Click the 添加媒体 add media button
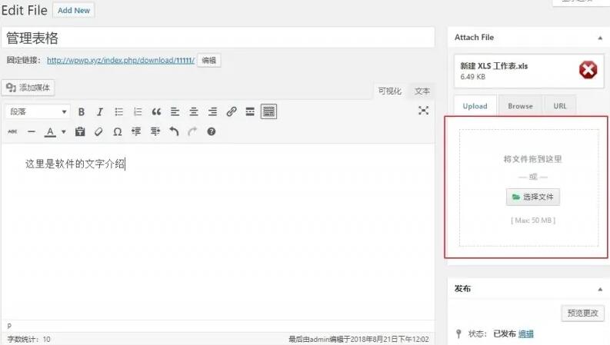The image size is (610, 345). [x=28, y=88]
